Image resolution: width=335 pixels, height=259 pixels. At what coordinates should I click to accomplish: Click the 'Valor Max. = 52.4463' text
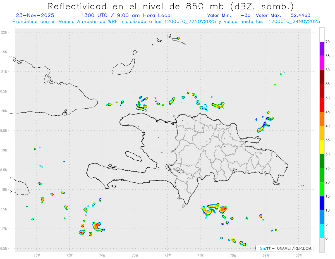pyautogui.click(x=283, y=15)
